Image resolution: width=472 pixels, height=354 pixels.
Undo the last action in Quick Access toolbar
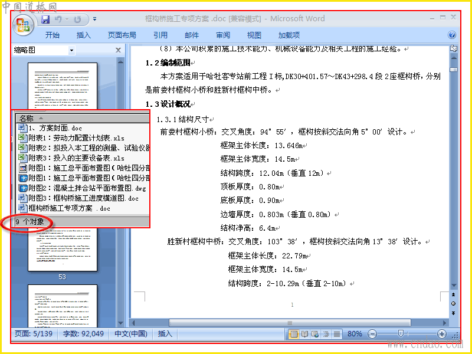[58, 19]
